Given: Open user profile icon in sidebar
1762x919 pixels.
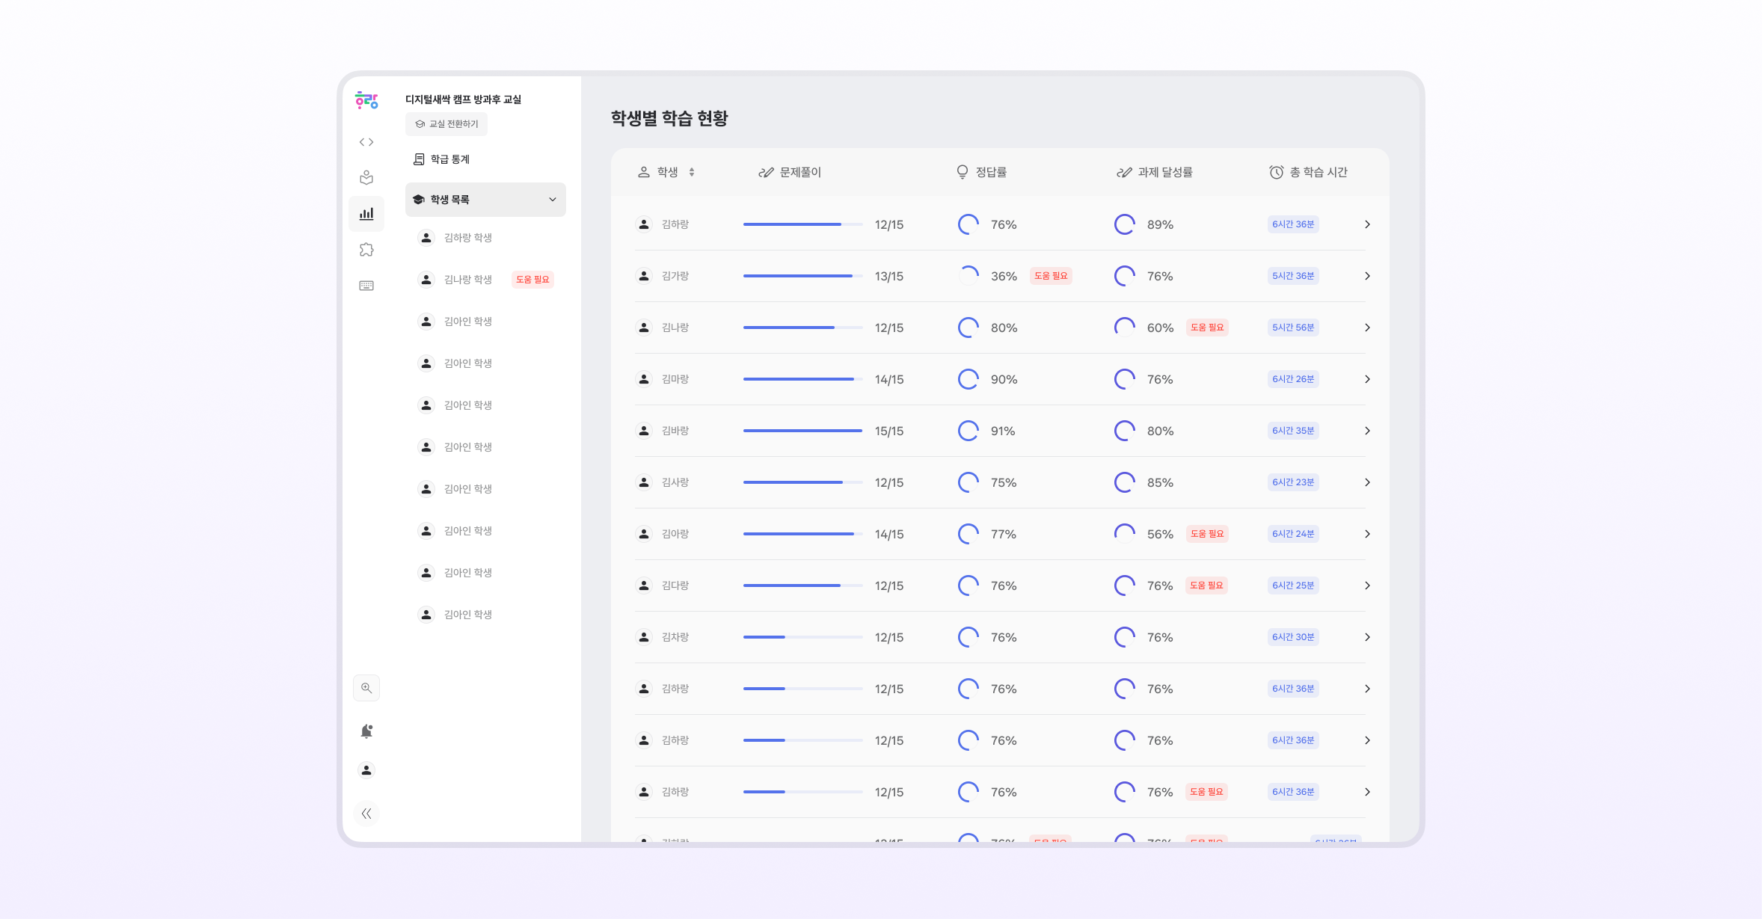Looking at the screenshot, I should tap(366, 770).
